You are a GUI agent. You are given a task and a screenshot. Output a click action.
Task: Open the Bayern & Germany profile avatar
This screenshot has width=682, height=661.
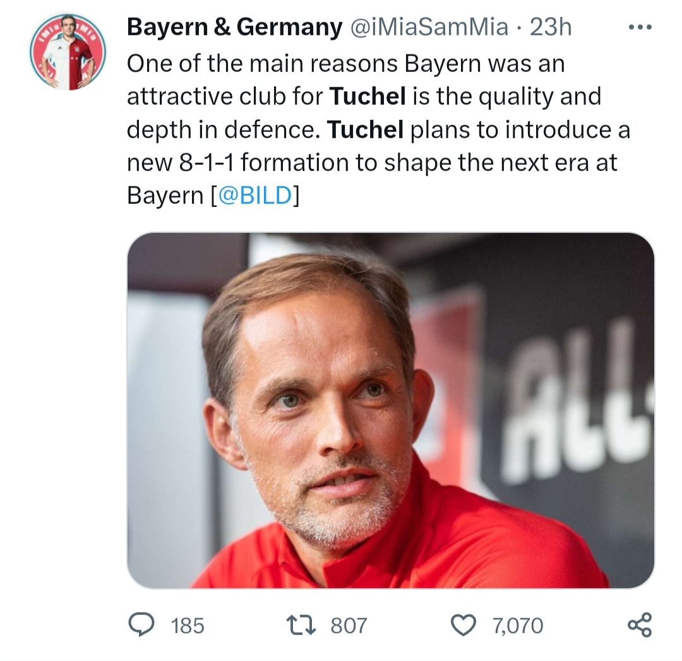[x=68, y=52]
